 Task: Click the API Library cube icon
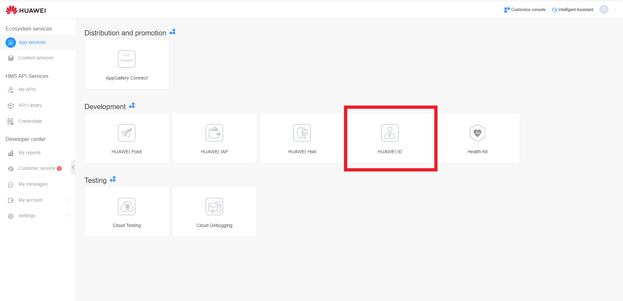click(11, 106)
